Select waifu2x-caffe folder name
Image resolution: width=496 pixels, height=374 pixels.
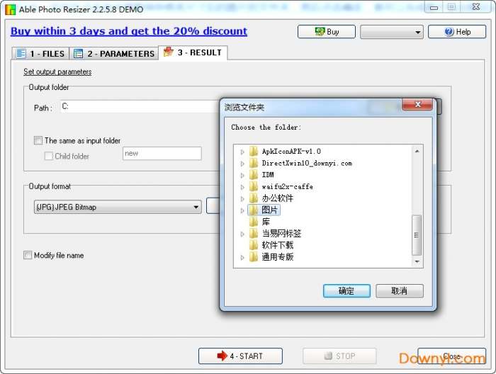tap(287, 186)
